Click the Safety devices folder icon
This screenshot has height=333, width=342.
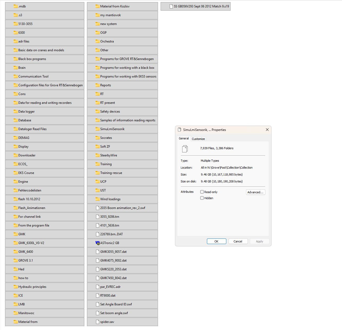point(97,112)
